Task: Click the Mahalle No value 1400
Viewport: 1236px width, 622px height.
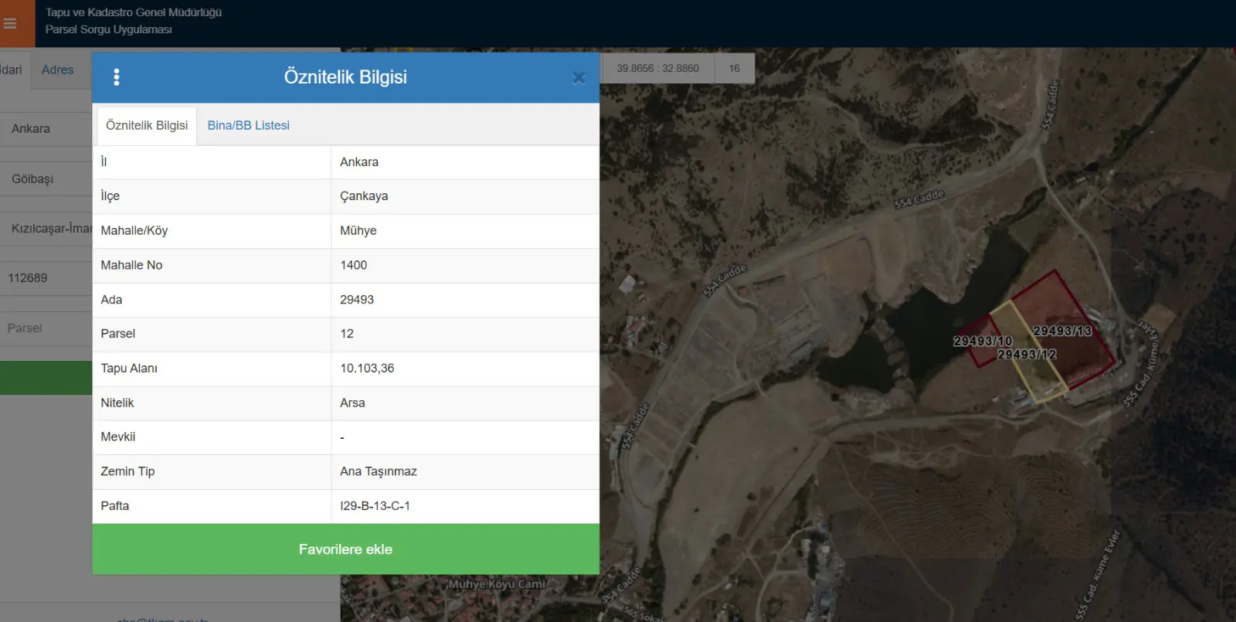Action: click(x=354, y=265)
